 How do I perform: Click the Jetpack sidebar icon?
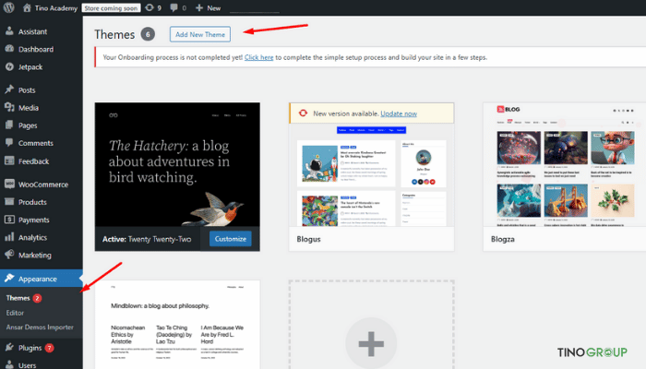pyautogui.click(x=9, y=66)
